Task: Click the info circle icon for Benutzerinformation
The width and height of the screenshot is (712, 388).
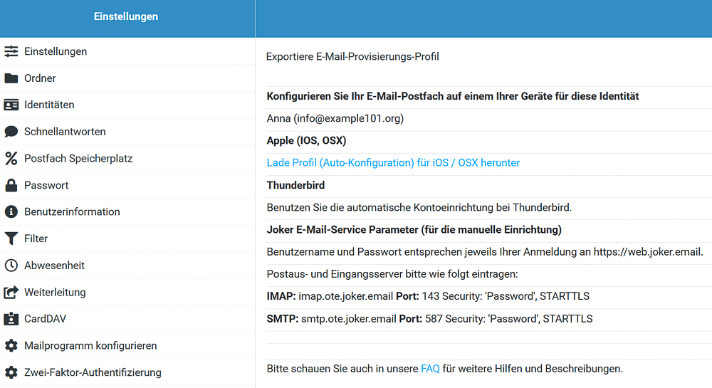Action: tap(11, 211)
